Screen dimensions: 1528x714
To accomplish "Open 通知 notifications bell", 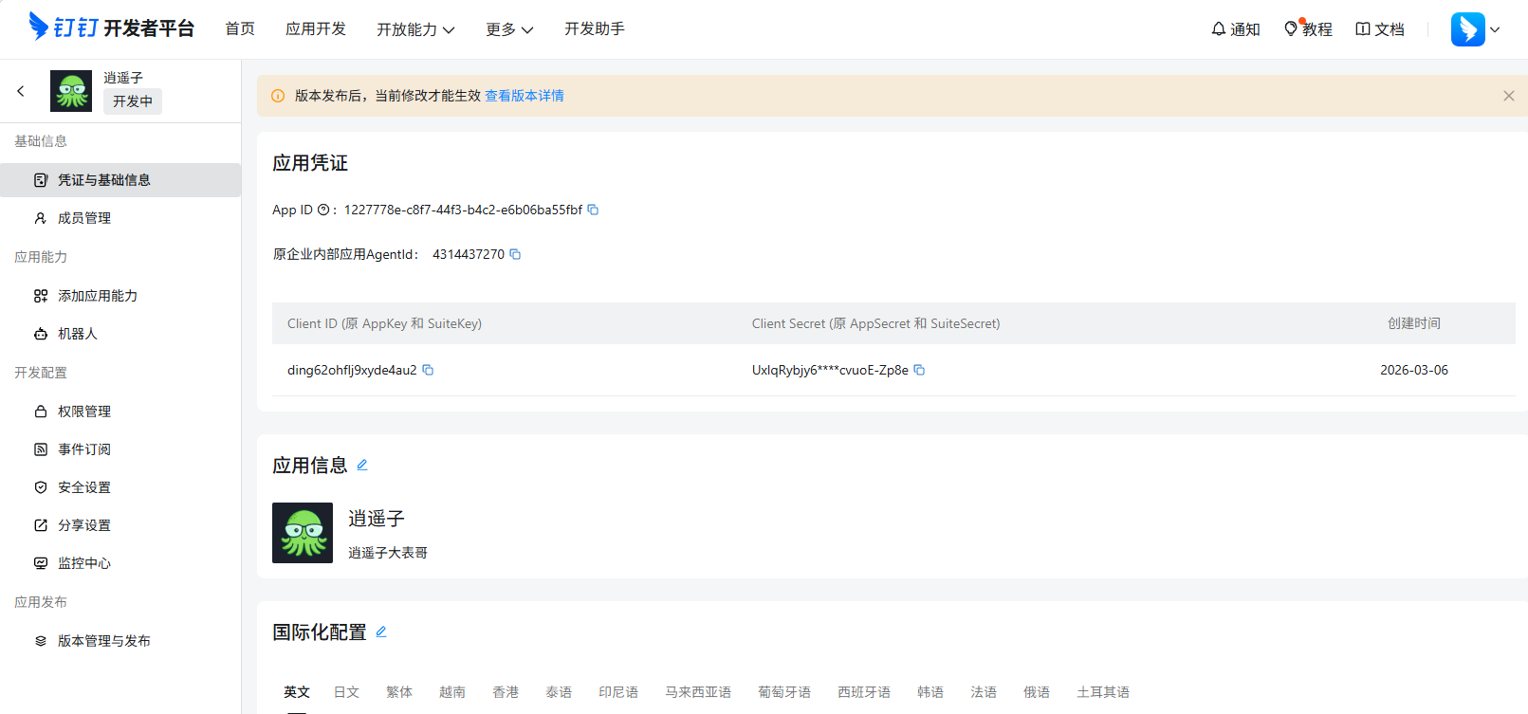I will click(1235, 29).
